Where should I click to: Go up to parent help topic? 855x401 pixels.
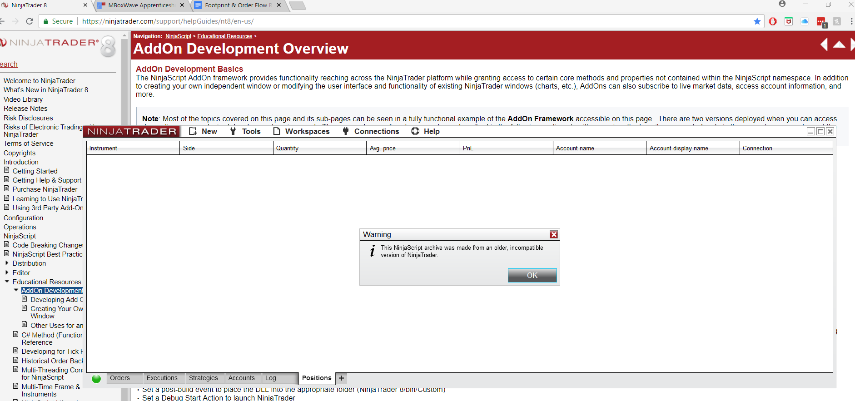pyautogui.click(x=839, y=45)
